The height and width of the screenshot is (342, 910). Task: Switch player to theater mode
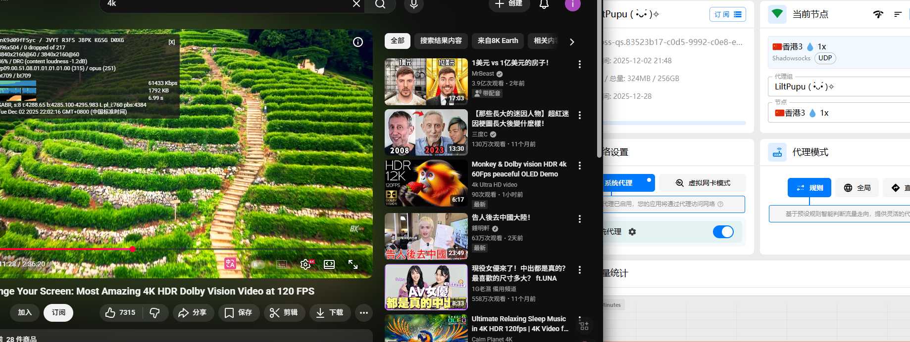pyautogui.click(x=329, y=264)
